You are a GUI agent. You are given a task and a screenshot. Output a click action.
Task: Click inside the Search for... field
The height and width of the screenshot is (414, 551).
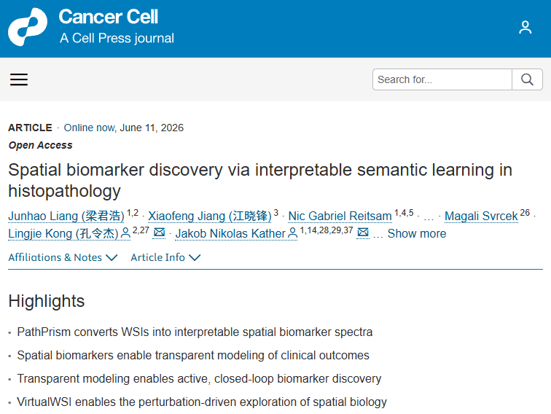(x=442, y=79)
